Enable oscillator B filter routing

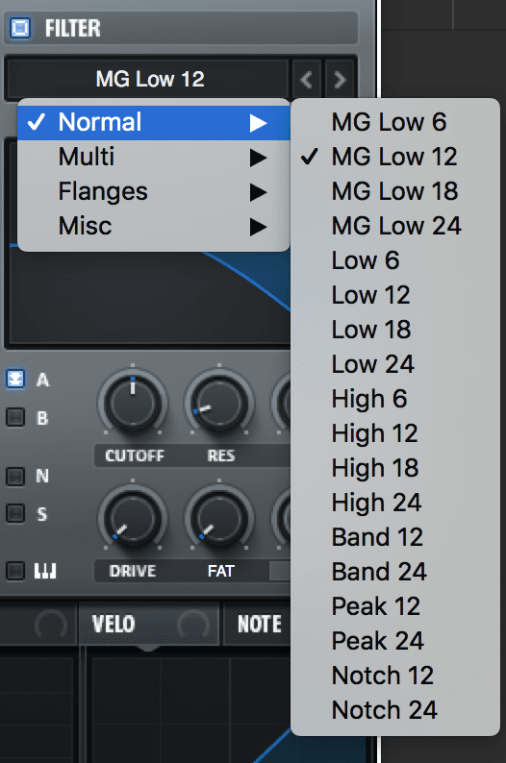[15, 417]
